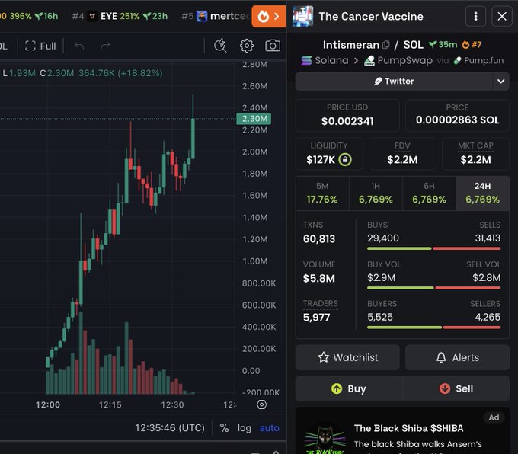The width and height of the screenshot is (518, 454).
Task: Click the VOLUME $5.8M value
Action: pos(318,279)
